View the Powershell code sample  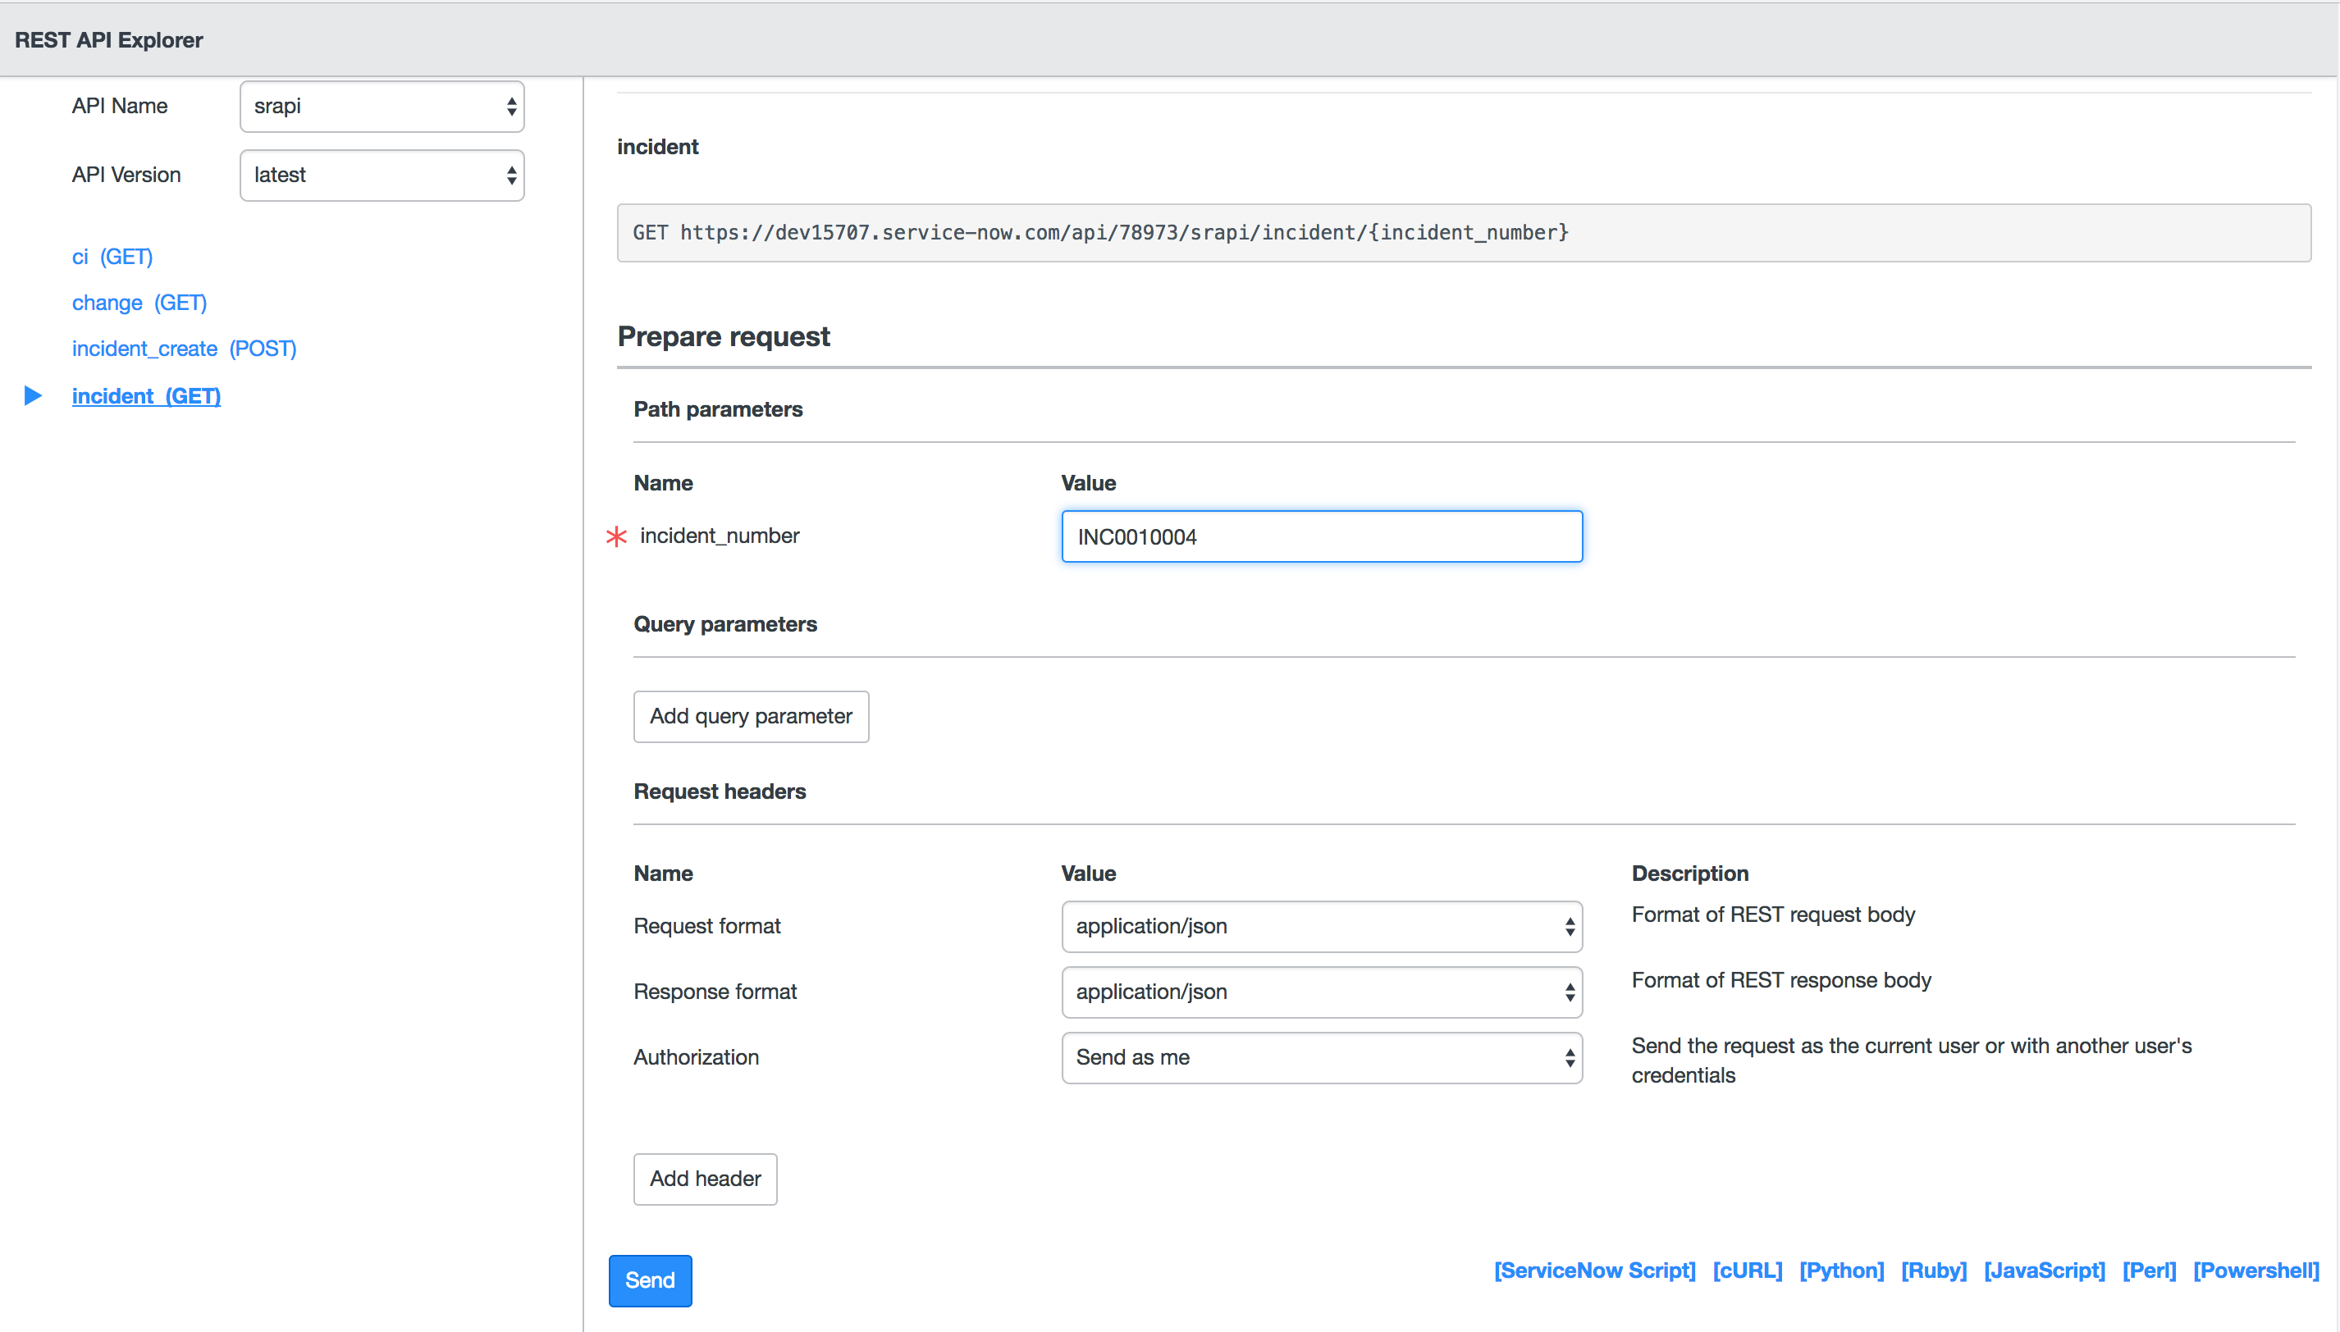(x=2255, y=1270)
